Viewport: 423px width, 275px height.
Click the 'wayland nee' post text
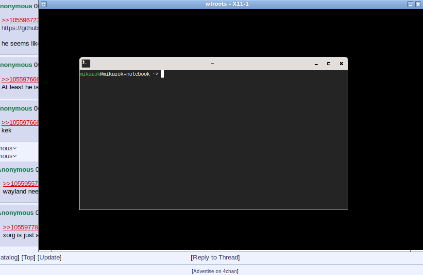click(20, 192)
